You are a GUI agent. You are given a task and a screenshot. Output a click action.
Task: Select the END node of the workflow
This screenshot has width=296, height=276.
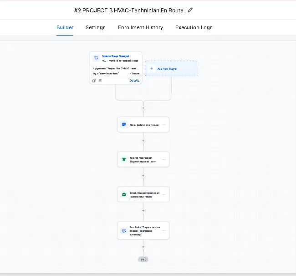click(143, 259)
